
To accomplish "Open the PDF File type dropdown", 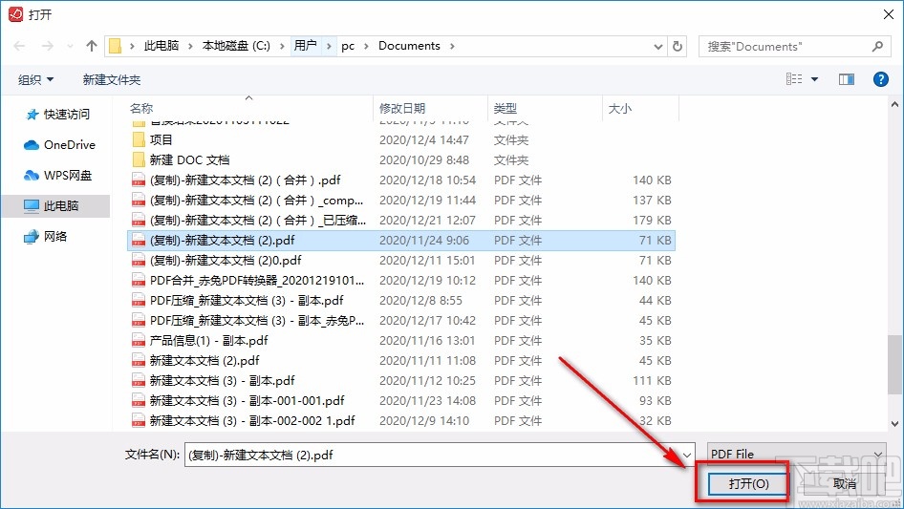I will pyautogui.click(x=796, y=455).
